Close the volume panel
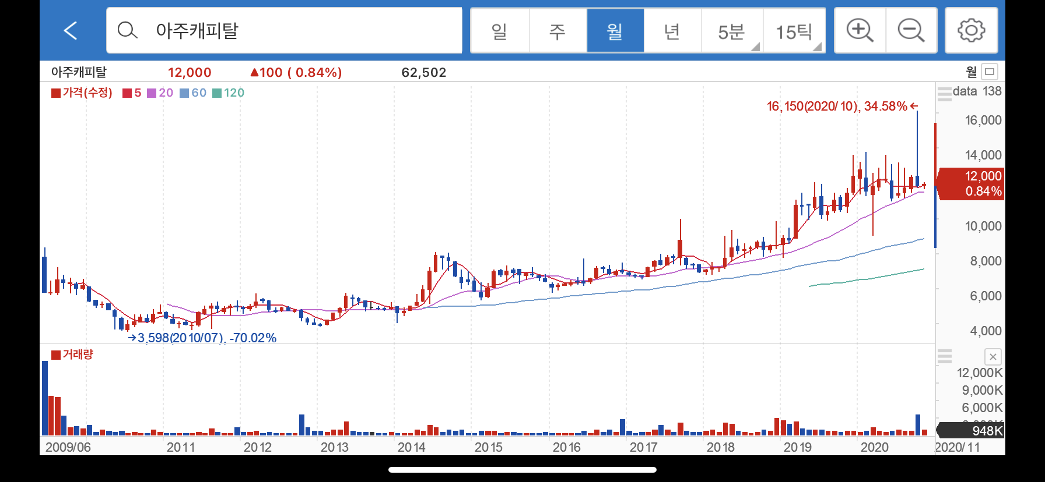Screen dimensions: 1045x482 (x=993, y=357)
